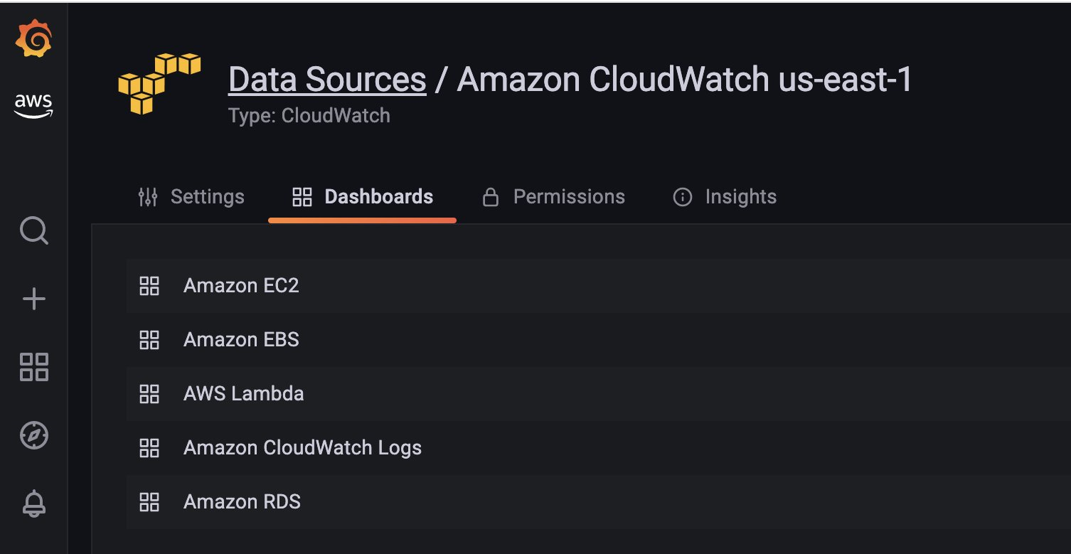Open the Explore compass icon
The image size is (1071, 554).
(x=33, y=435)
